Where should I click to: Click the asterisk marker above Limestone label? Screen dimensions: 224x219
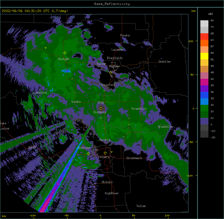40,90
